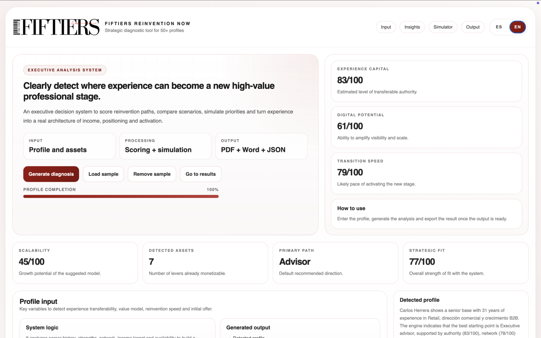Open the Profile and assets input card

(69, 146)
